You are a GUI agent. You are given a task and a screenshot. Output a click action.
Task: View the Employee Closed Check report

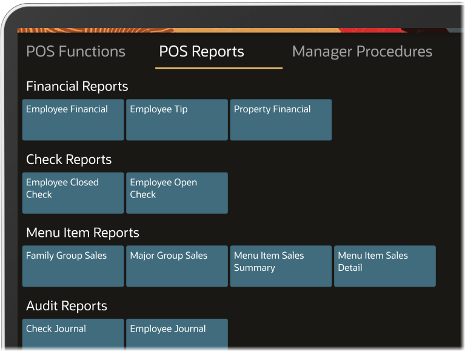(x=73, y=193)
